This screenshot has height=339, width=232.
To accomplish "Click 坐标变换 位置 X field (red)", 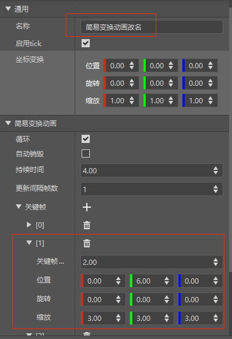I will [x=121, y=65].
